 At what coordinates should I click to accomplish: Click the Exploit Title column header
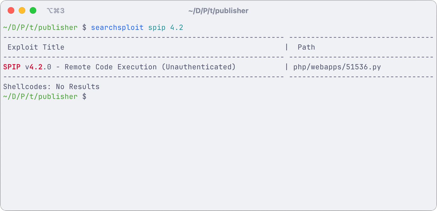pos(36,47)
